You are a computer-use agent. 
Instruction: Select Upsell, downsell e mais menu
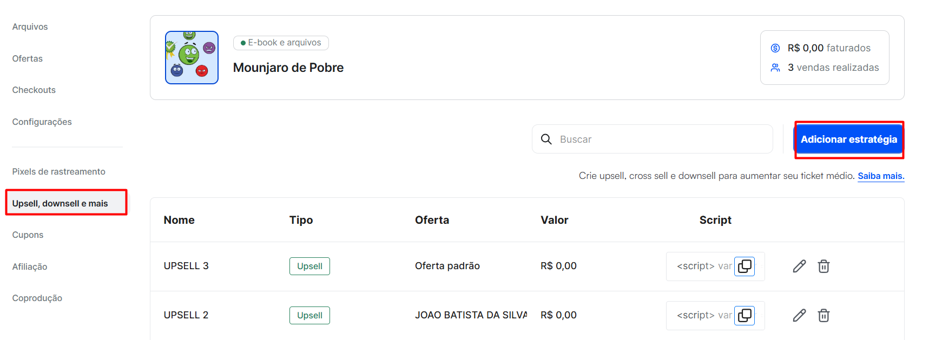click(60, 203)
